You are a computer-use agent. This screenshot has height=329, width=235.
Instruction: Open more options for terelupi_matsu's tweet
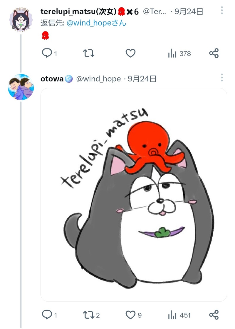(222, 12)
